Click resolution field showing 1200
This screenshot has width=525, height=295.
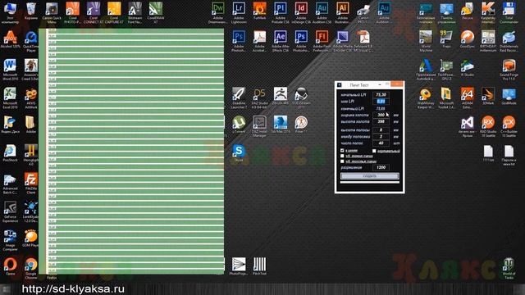click(x=381, y=167)
